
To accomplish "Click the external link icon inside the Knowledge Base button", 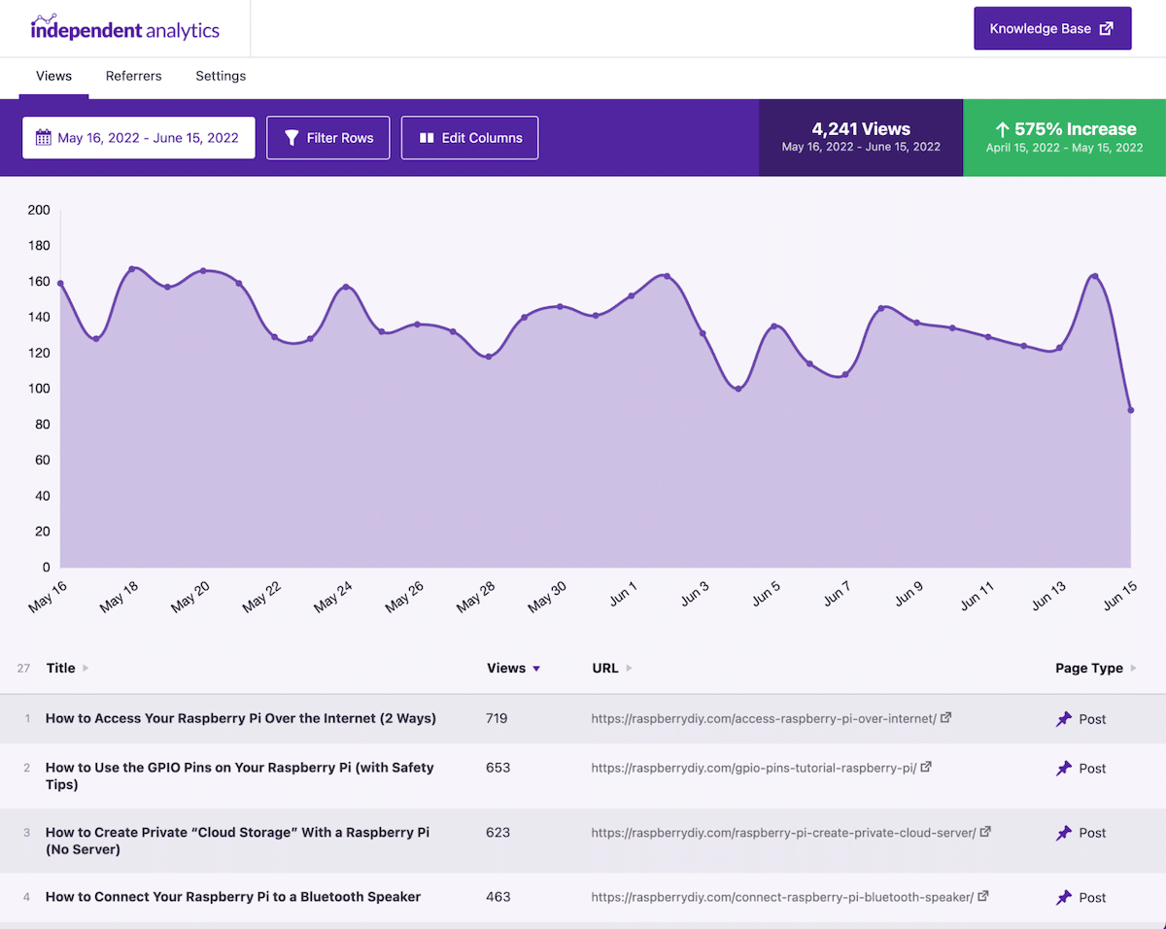I will (x=1107, y=28).
